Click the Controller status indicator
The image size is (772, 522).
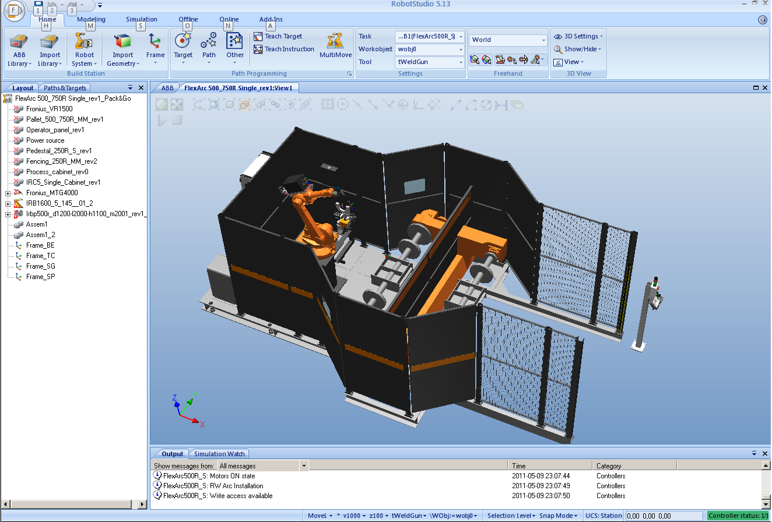pos(738,516)
